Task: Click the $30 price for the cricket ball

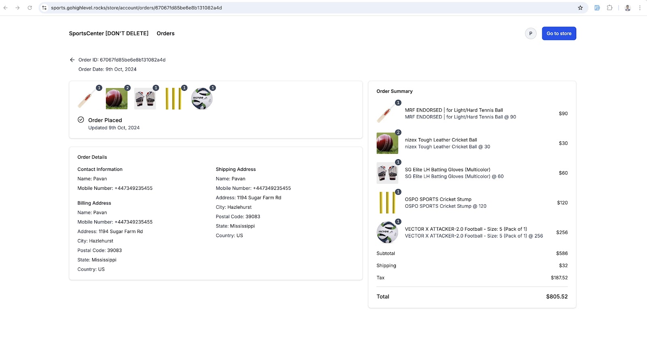Action: click(563, 143)
